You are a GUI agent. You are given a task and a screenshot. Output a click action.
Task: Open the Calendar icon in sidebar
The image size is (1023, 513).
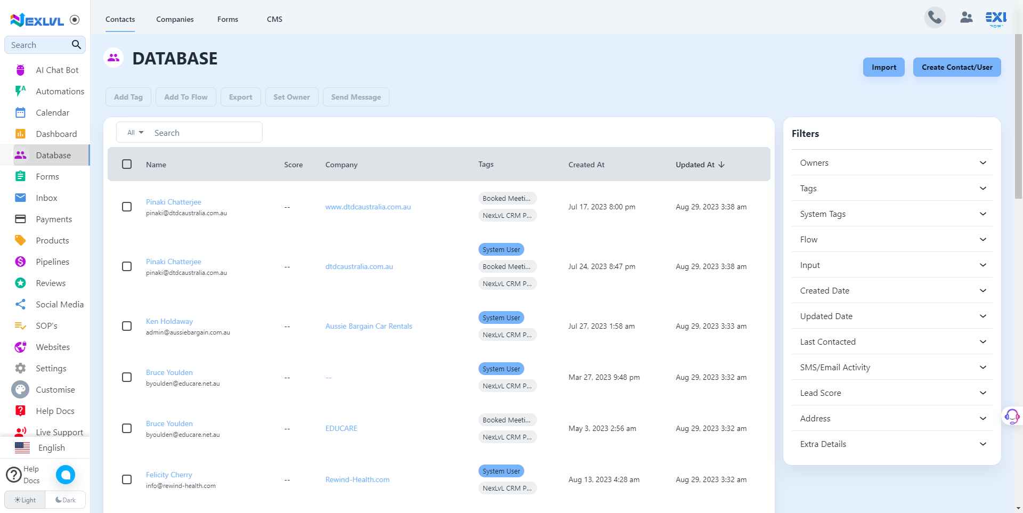pyautogui.click(x=20, y=112)
